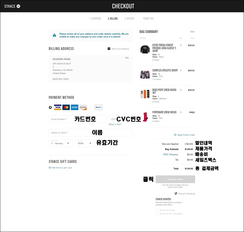Select the American Express icon
The width and height of the screenshot is (244, 232).
(74, 107)
